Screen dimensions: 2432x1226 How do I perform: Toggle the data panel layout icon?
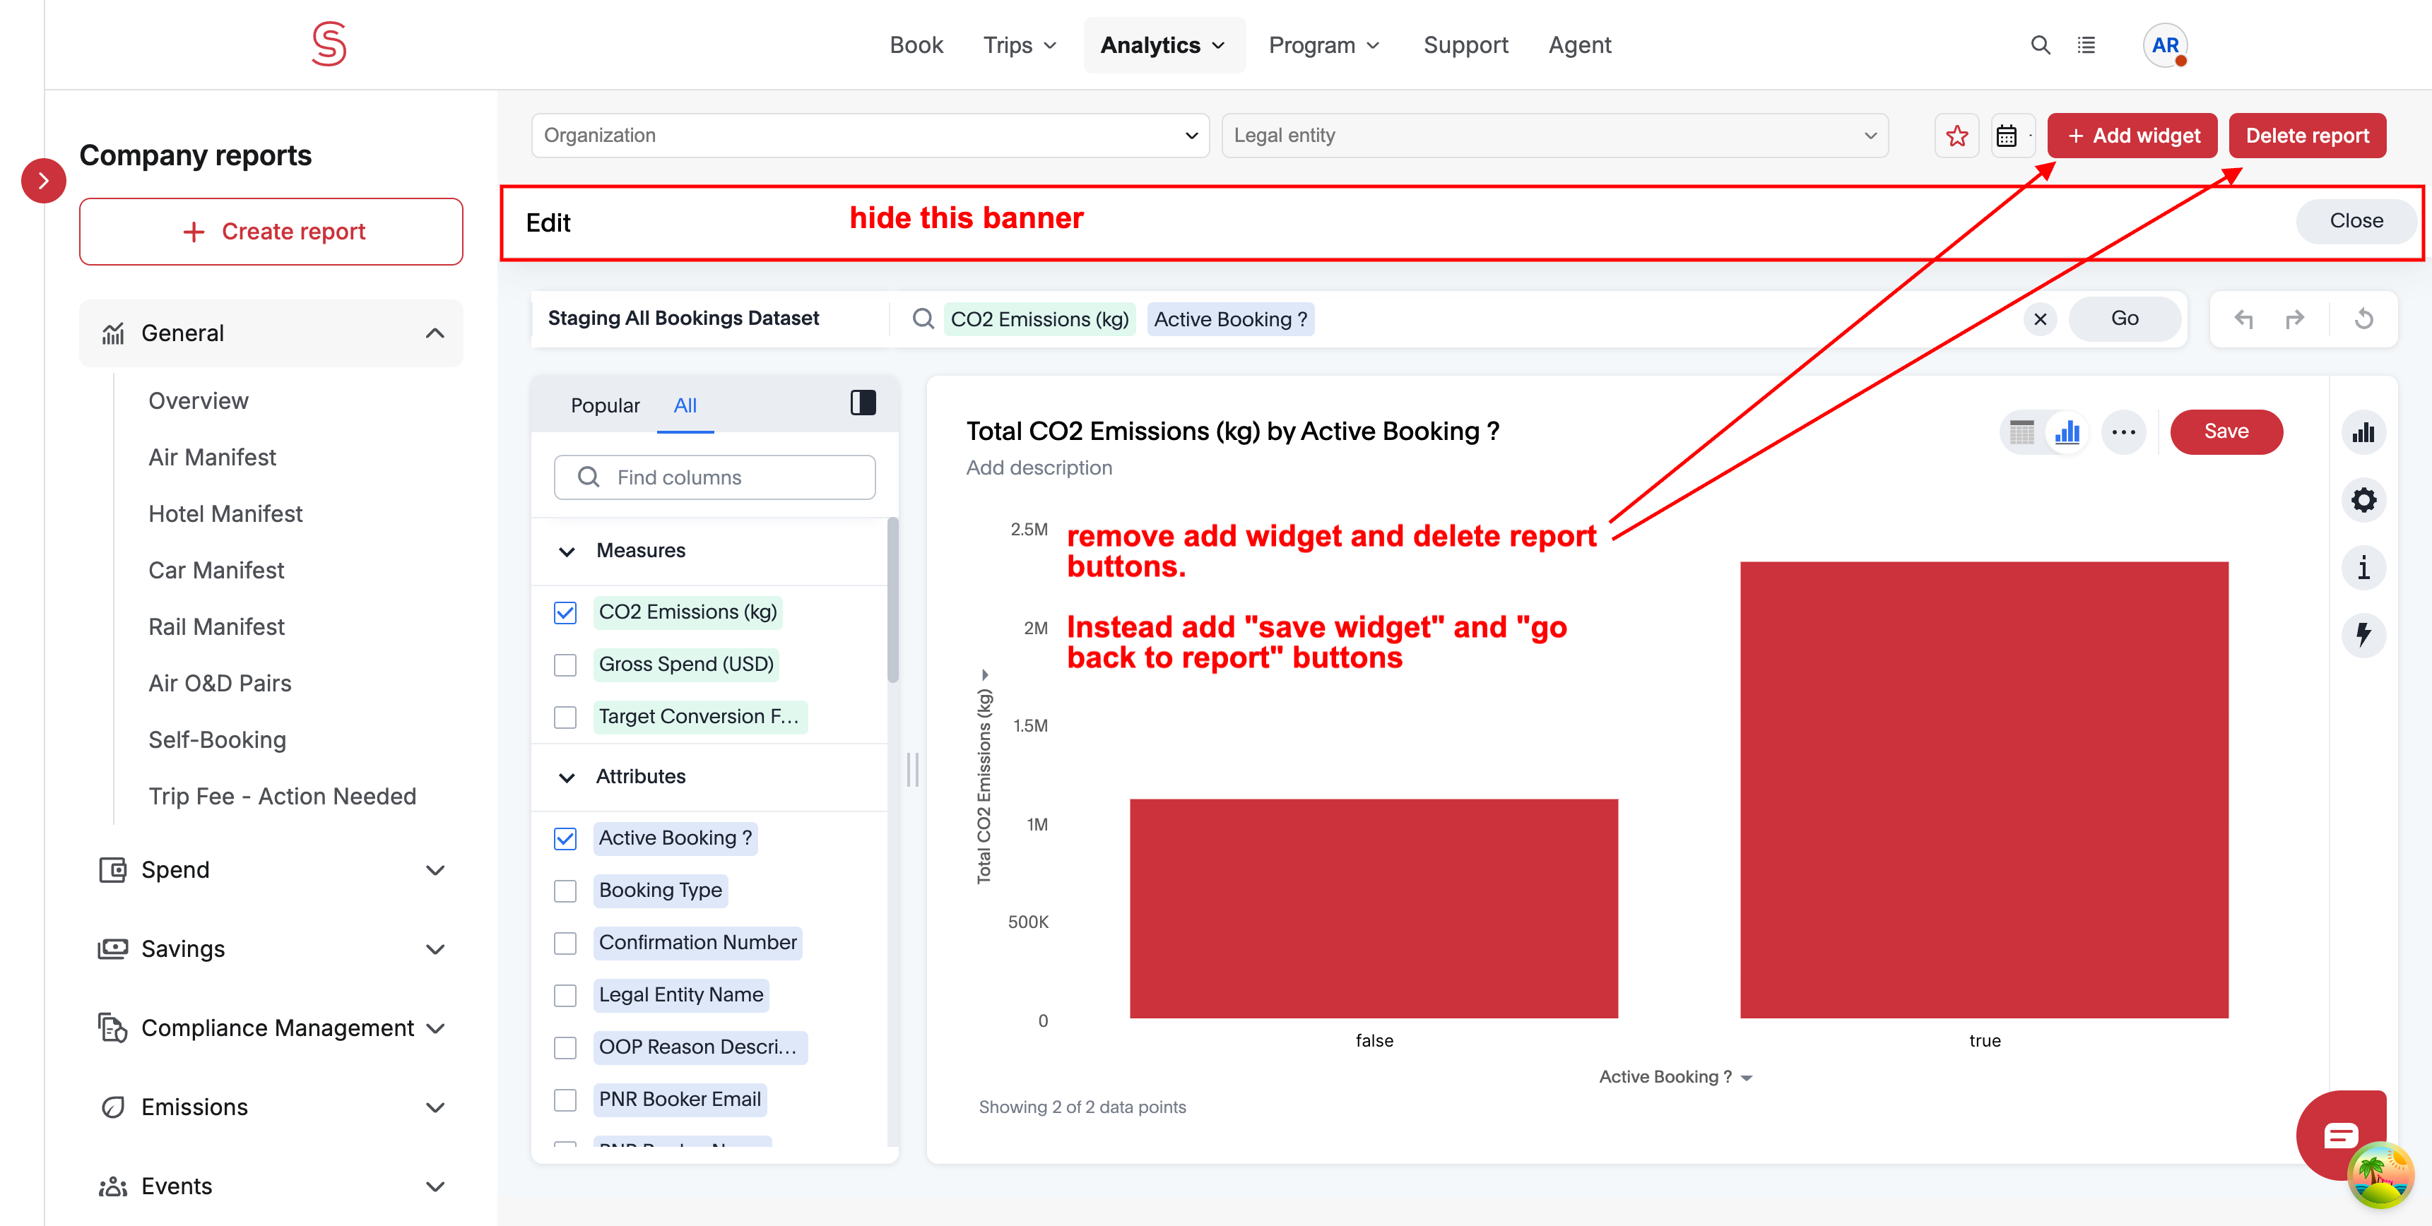coord(863,403)
